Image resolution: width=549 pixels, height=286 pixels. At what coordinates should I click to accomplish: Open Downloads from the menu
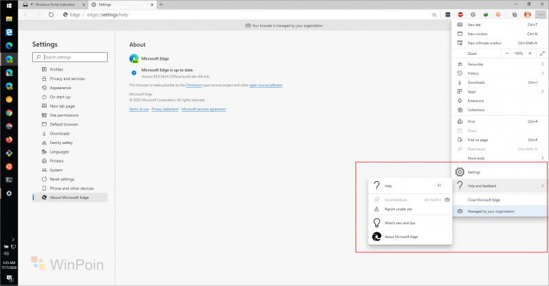tap(500, 82)
